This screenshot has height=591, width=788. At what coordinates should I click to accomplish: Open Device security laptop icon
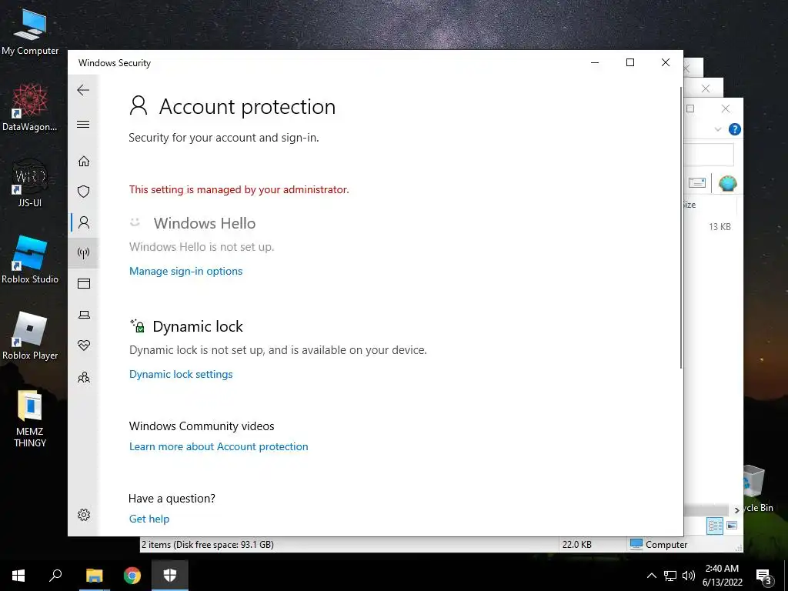(x=84, y=315)
